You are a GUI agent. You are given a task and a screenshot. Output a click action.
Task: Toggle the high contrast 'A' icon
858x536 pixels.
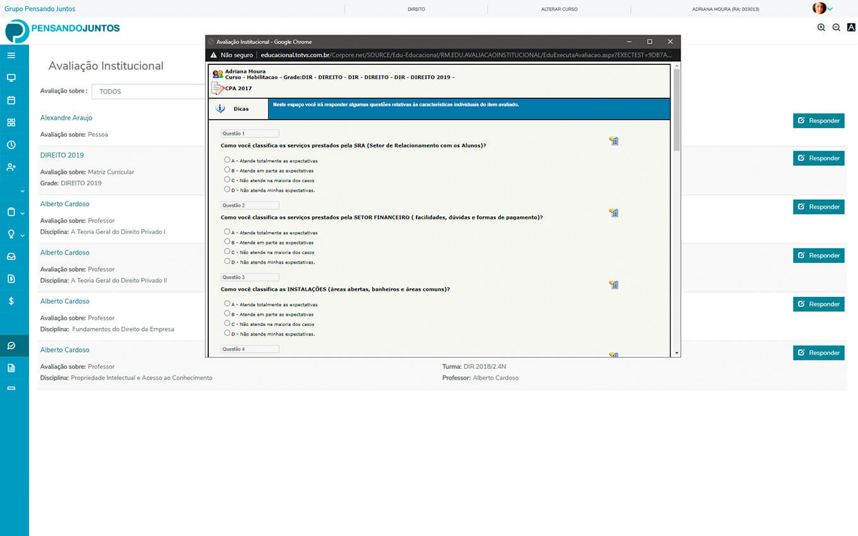851,28
